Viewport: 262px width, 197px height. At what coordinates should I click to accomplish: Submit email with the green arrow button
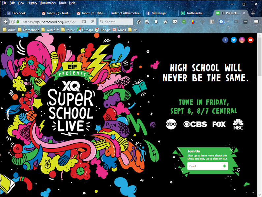224,166
